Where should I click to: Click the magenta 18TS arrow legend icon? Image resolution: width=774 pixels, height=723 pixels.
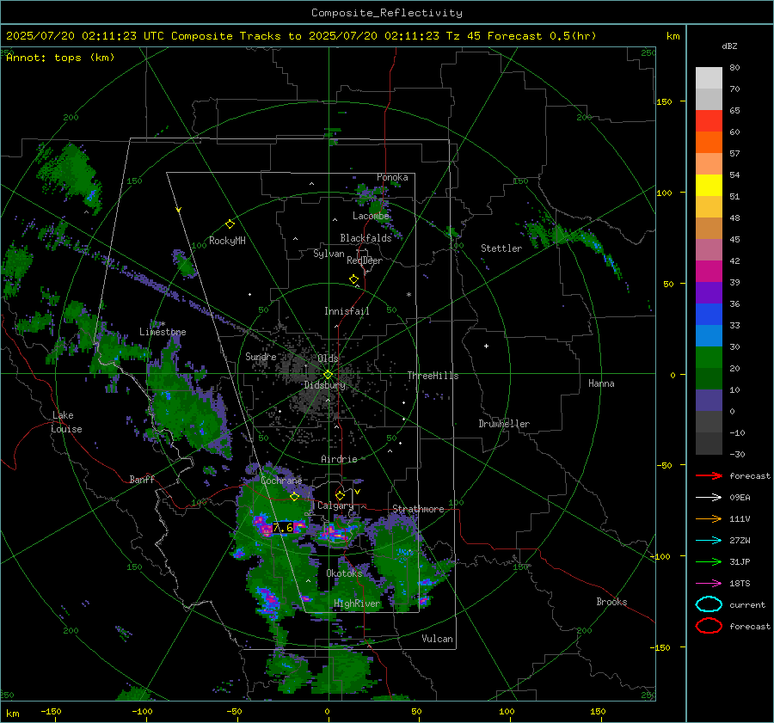709,584
